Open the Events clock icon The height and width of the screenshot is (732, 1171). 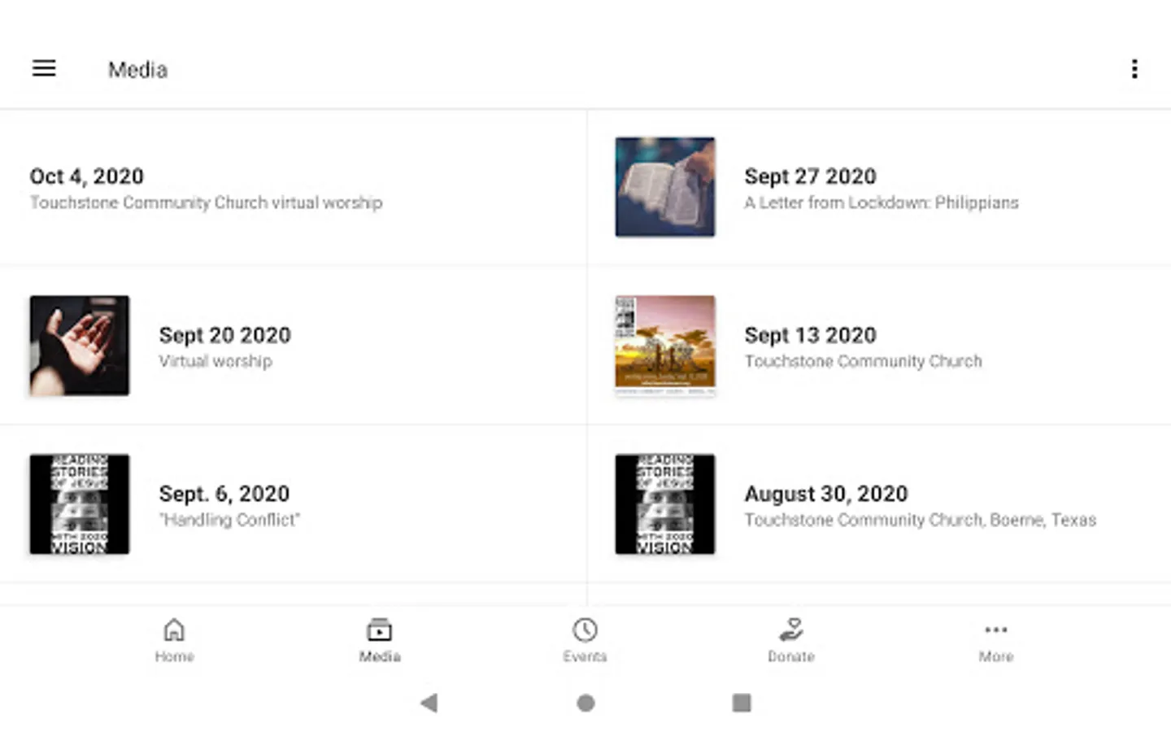coord(585,630)
